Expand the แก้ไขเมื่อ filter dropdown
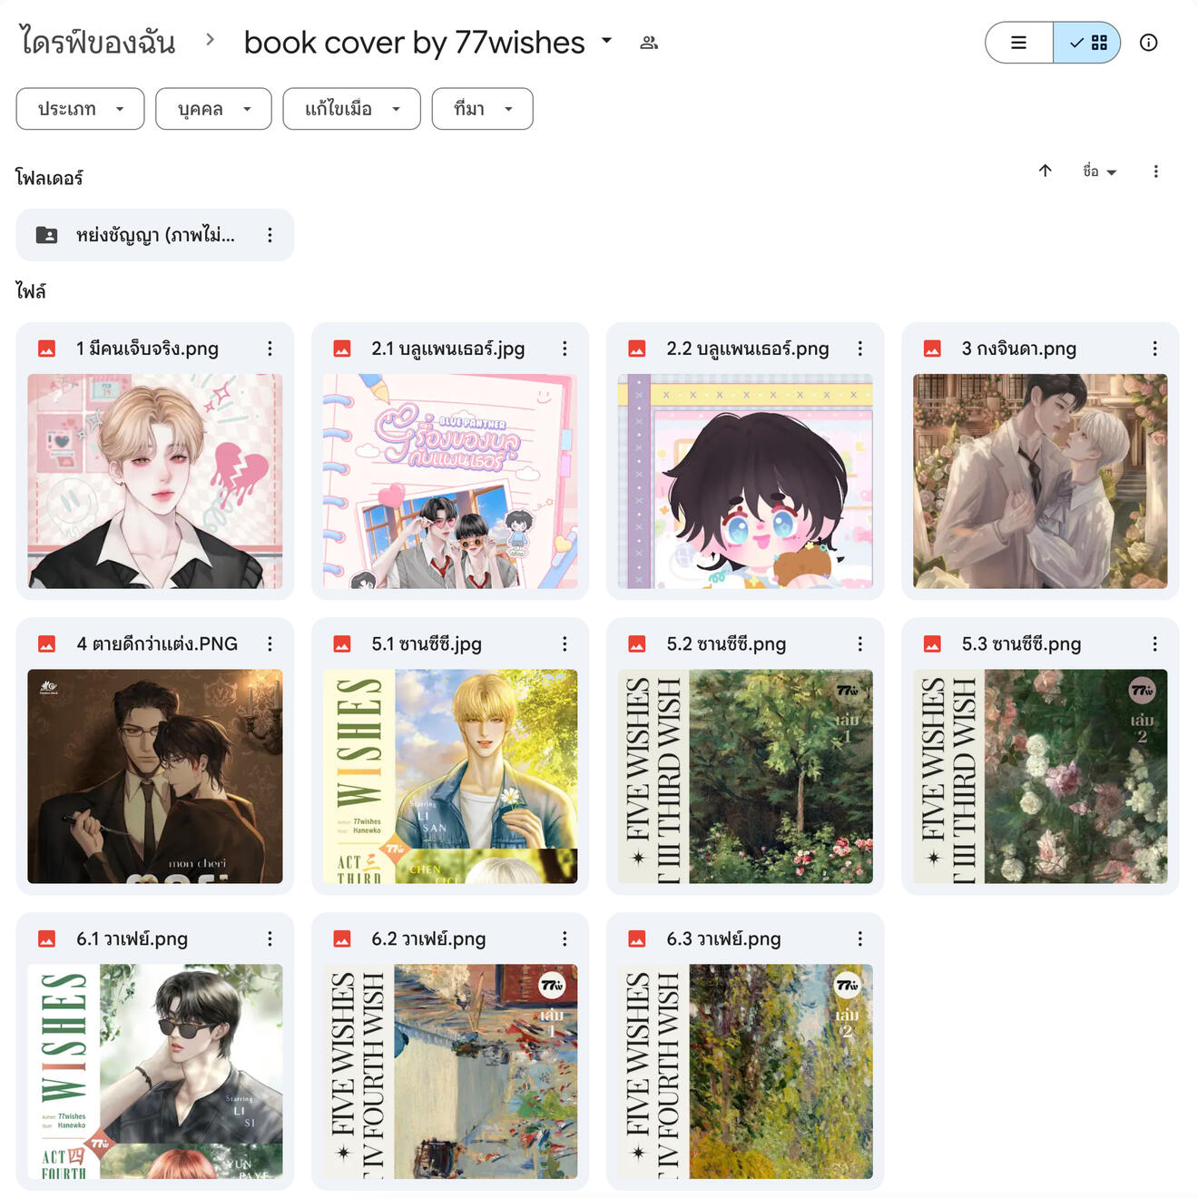This screenshot has height=1198, width=1198. tap(351, 109)
